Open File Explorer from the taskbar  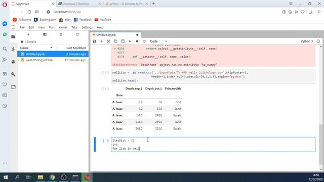point(40,177)
